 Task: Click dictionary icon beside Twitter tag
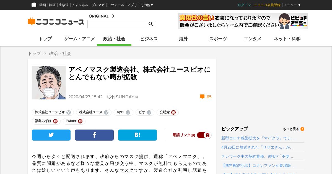[80, 121]
